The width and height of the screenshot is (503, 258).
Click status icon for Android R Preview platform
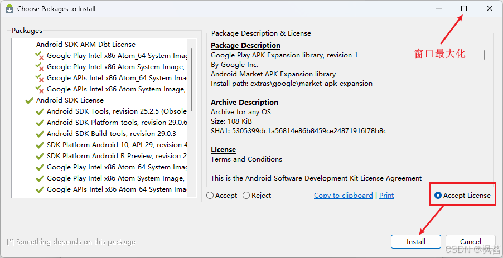40,156
